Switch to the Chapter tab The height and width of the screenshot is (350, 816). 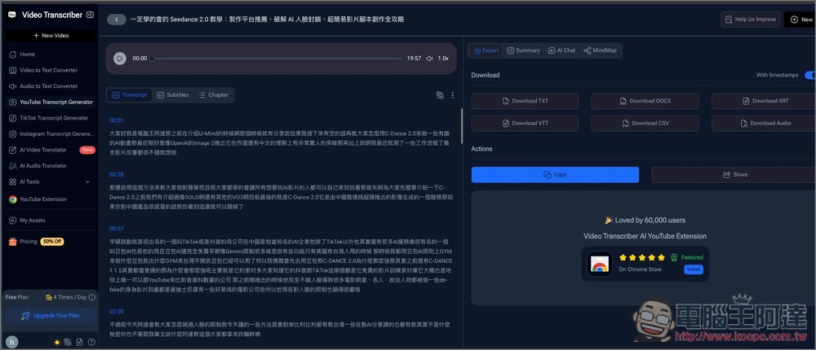pyautogui.click(x=213, y=95)
